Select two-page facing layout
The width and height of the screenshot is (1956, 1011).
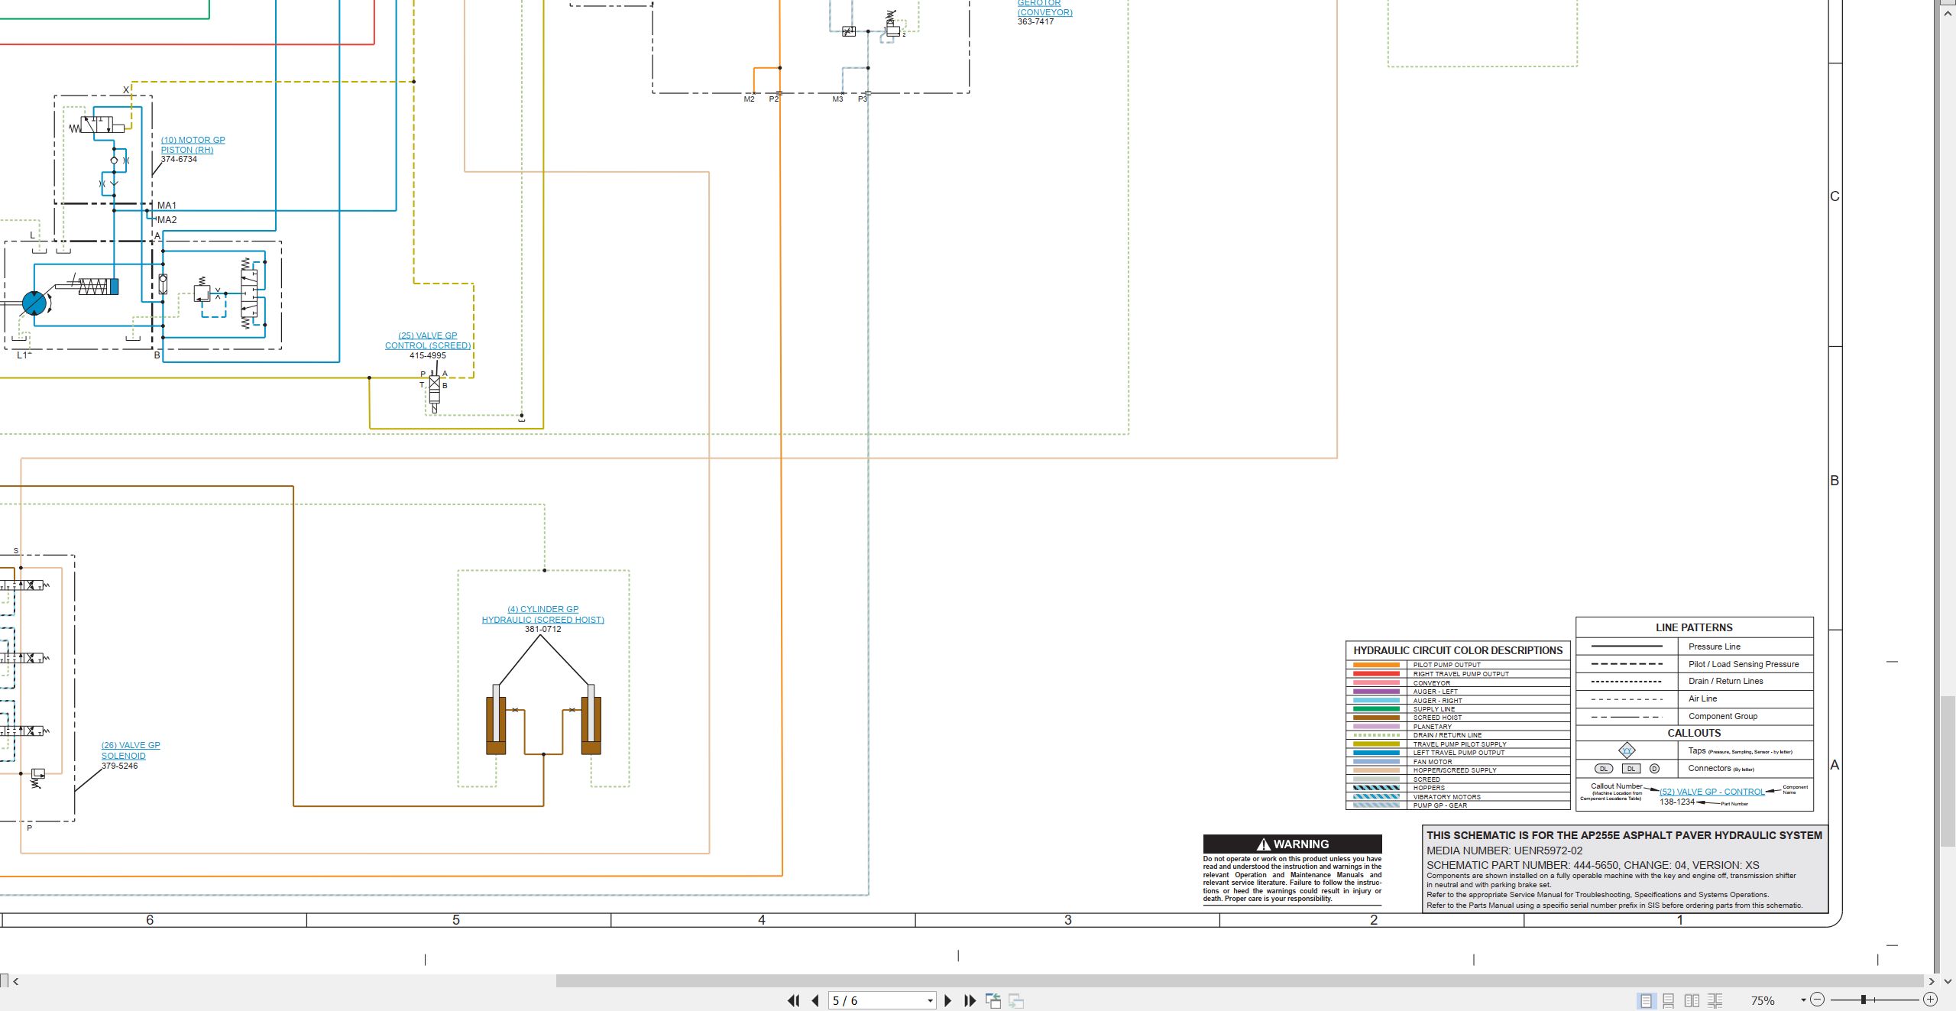pyautogui.click(x=1692, y=1000)
